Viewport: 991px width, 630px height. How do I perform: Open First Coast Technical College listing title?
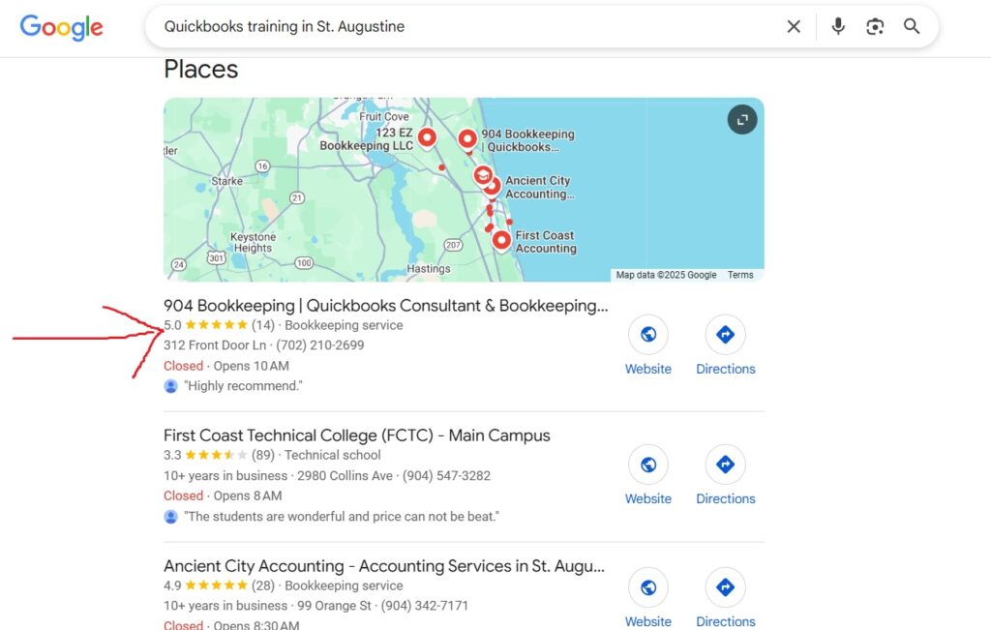356,435
